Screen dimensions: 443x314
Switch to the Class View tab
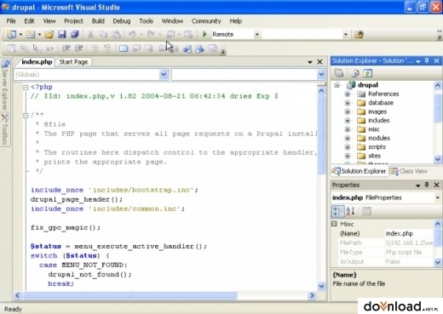[409, 171]
